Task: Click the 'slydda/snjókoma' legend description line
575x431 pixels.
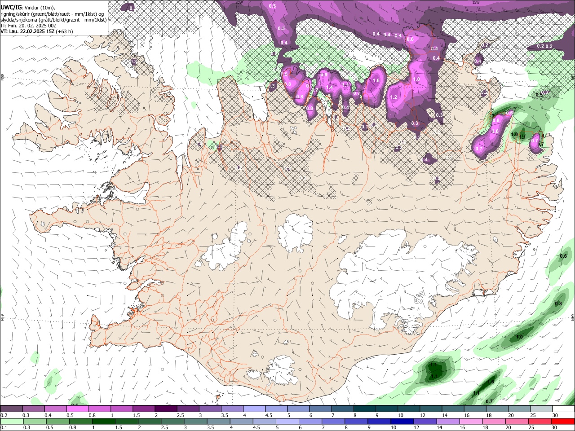Action: tap(53, 20)
